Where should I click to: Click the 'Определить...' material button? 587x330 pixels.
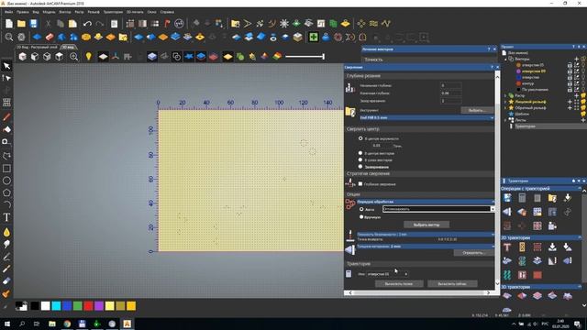(x=473, y=253)
